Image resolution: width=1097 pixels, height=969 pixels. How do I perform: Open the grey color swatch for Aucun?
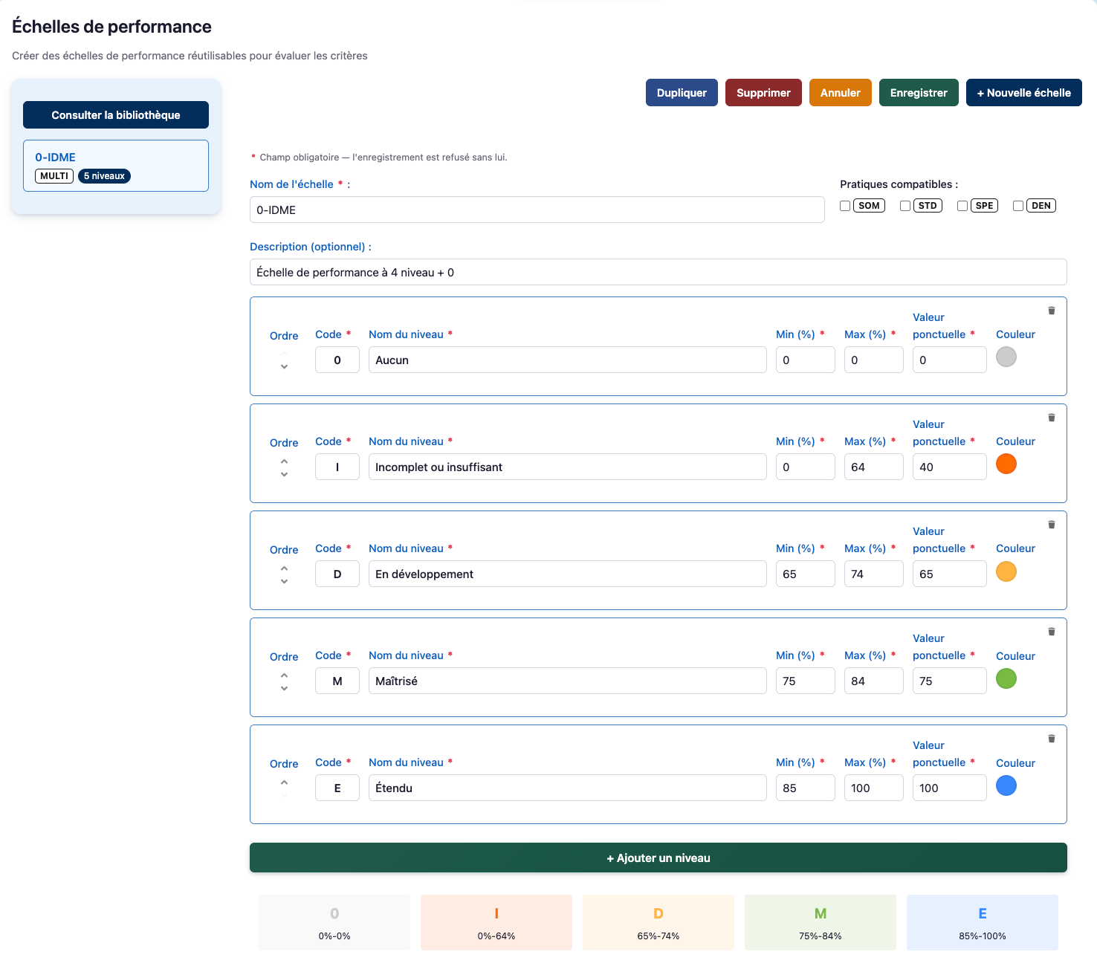[x=1006, y=357]
